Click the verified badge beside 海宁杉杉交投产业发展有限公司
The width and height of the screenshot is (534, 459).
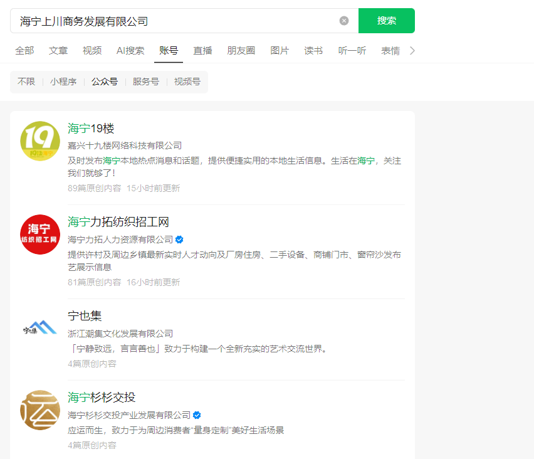[x=197, y=415]
